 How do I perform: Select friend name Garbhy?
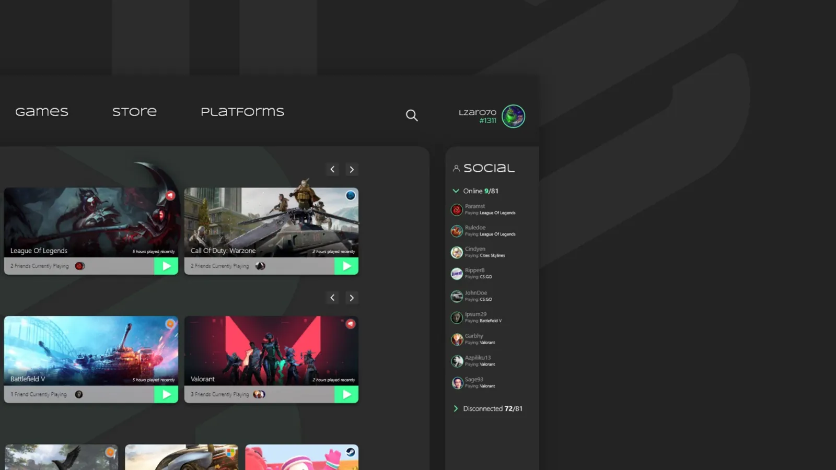474,336
